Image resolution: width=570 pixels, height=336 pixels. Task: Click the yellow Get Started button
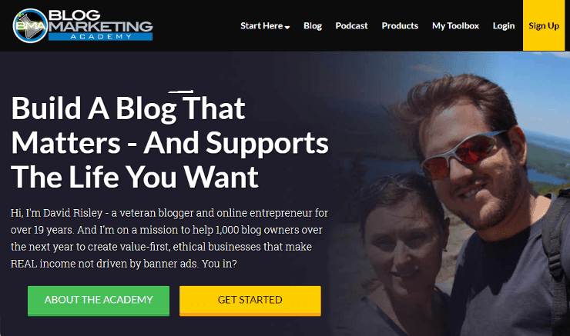pos(250,301)
